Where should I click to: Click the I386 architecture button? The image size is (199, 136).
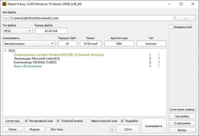119,44
